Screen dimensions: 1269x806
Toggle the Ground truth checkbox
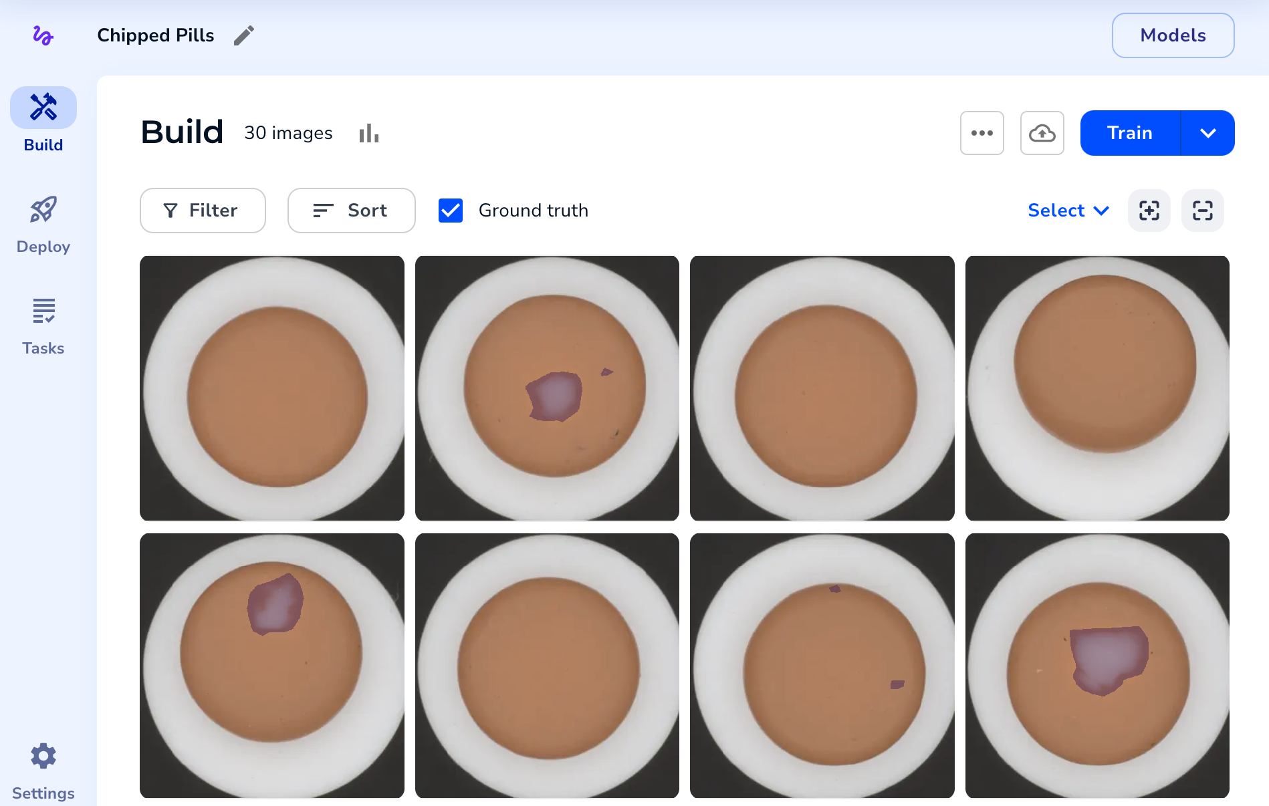click(451, 211)
